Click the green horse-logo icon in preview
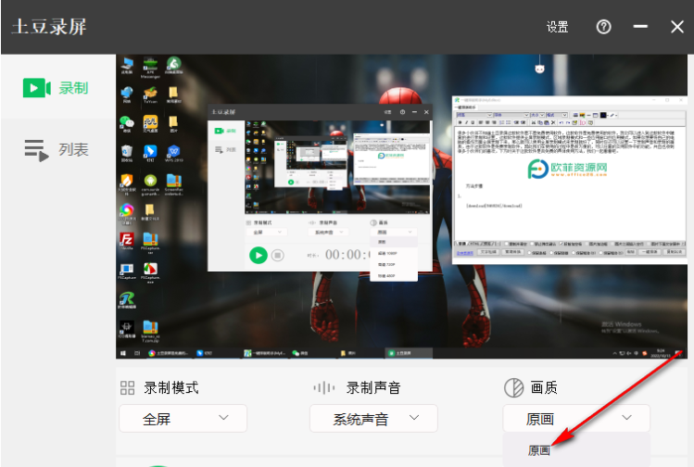The image size is (694, 467). pyautogui.click(x=173, y=65)
